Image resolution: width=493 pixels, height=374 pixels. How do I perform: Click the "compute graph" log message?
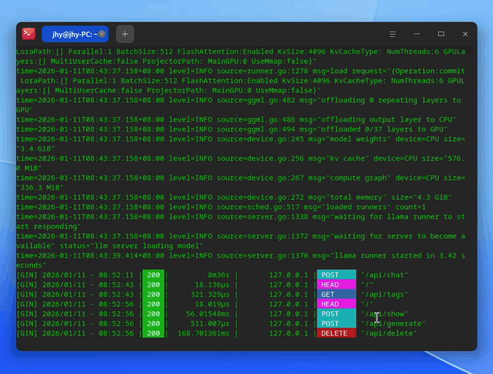click(359, 178)
